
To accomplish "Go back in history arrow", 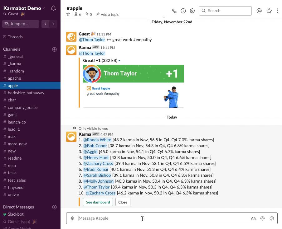I will 45,24.
